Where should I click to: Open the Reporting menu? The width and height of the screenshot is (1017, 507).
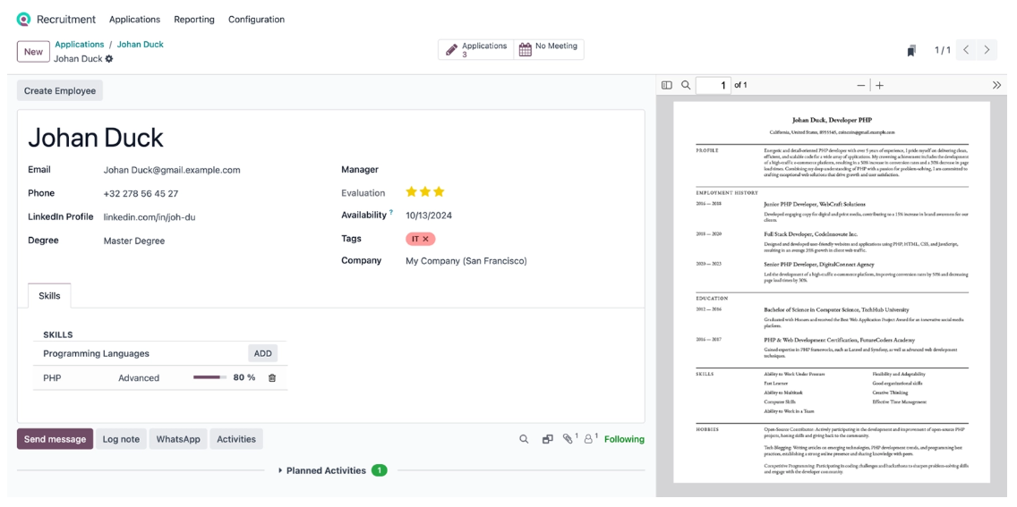click(x=194, y=19)
